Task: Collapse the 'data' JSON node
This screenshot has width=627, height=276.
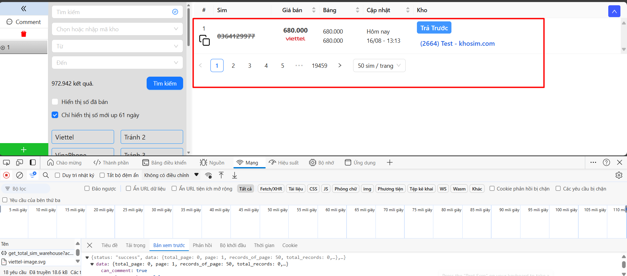Action: (x=92, y=264)
